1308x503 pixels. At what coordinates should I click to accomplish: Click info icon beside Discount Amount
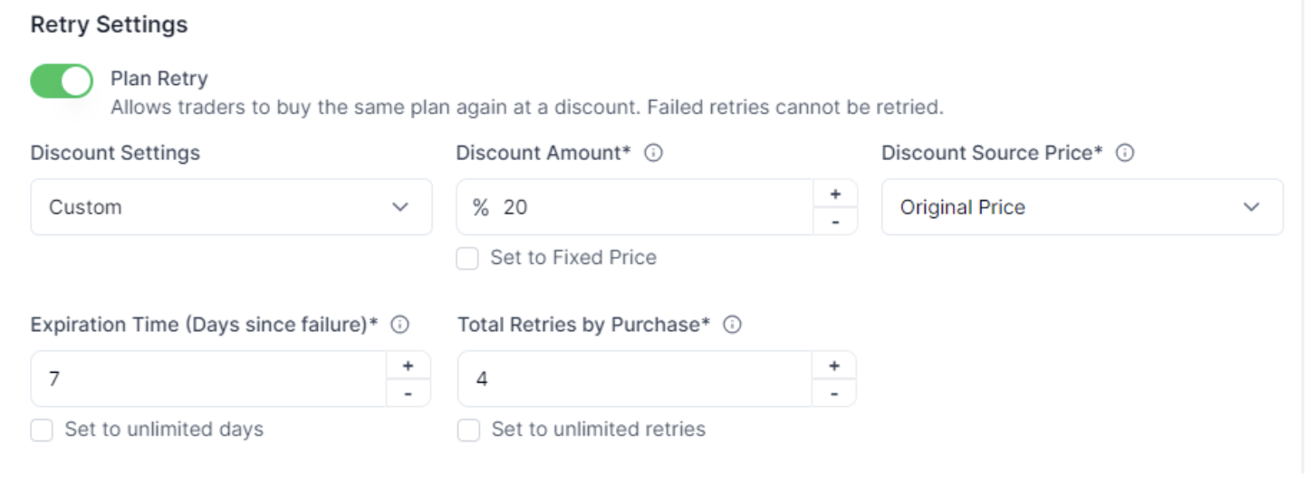tap(653, 153)
